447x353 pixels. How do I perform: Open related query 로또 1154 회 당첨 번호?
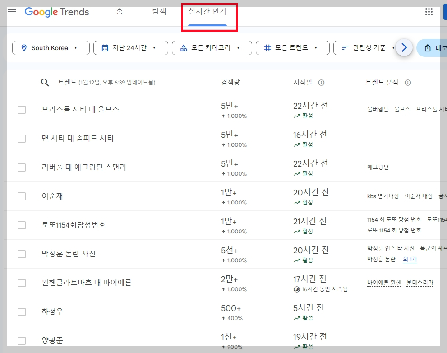[394, 231]
